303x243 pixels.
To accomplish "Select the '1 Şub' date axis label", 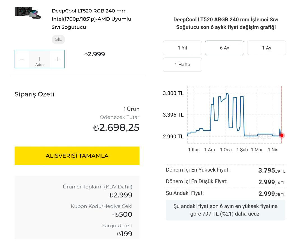I will (242, 150).
